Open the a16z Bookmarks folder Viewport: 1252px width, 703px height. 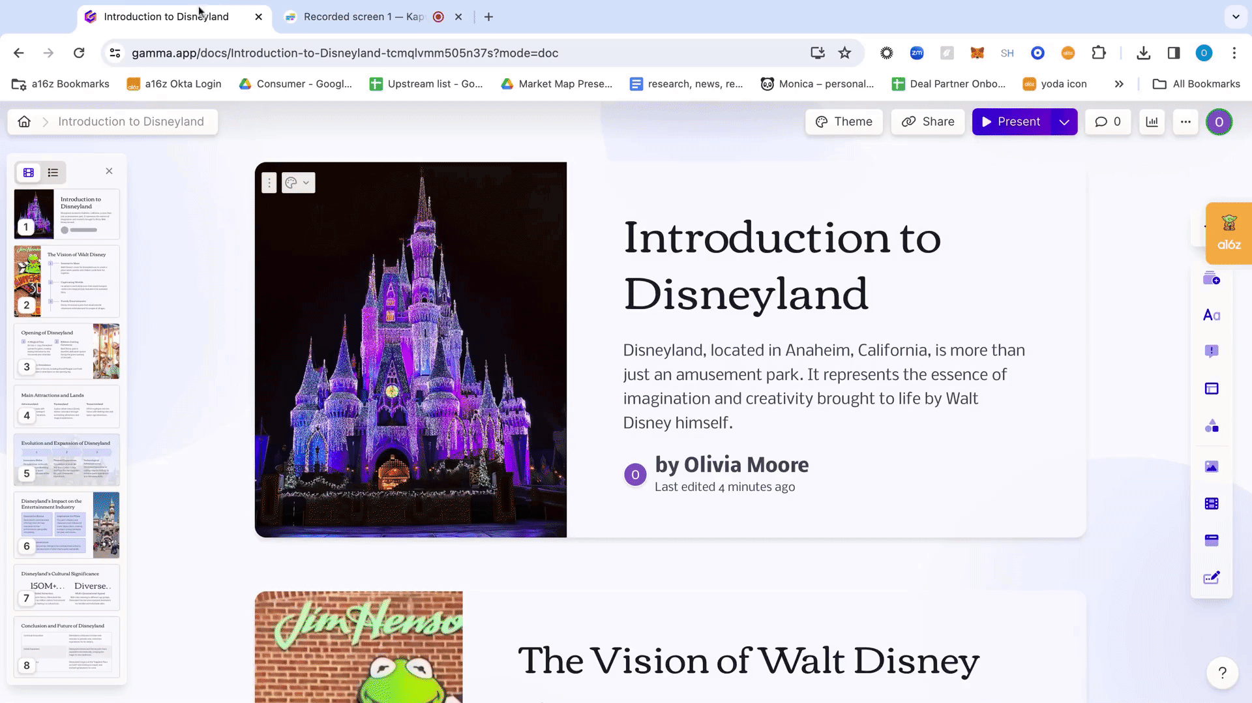click(x=61, y=83)
